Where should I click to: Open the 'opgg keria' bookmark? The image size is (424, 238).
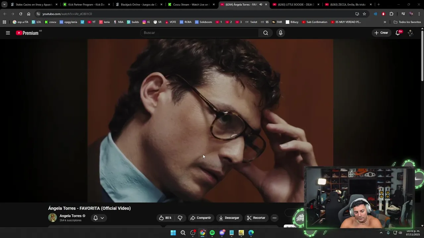coord(68,22)
